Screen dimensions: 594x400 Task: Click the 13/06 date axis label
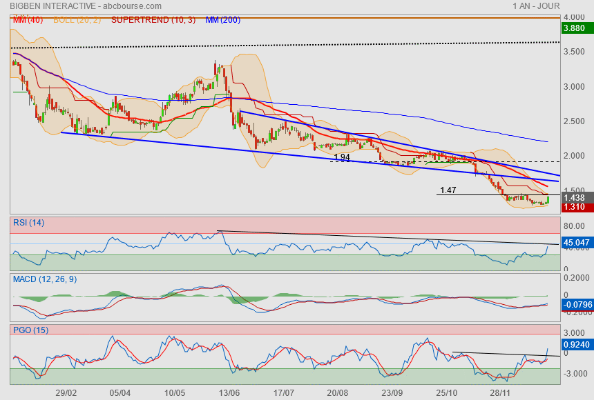pyautogui.click(x=229, y=392)
